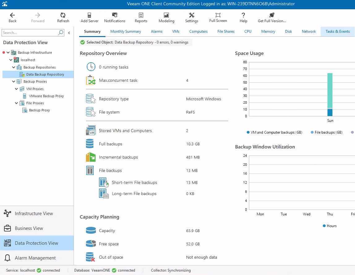Collapse the Backup Infrastructure tree node
The height and width of the screenshot is (275, 355).
8,52
